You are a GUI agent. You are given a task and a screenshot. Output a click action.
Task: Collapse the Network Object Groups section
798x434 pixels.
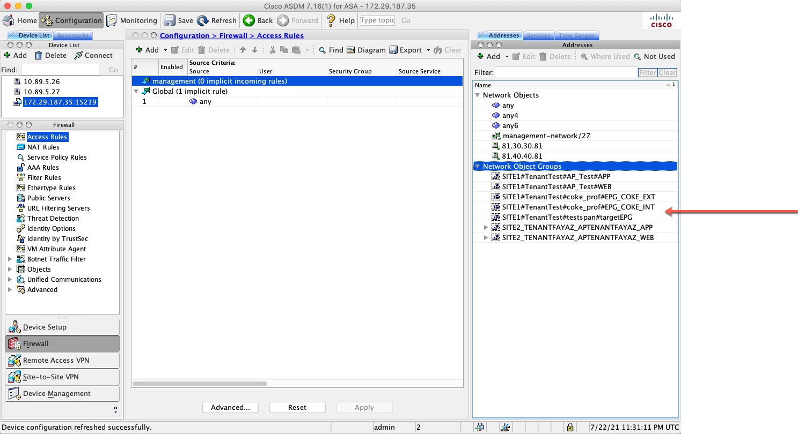[x=478, y=166]
